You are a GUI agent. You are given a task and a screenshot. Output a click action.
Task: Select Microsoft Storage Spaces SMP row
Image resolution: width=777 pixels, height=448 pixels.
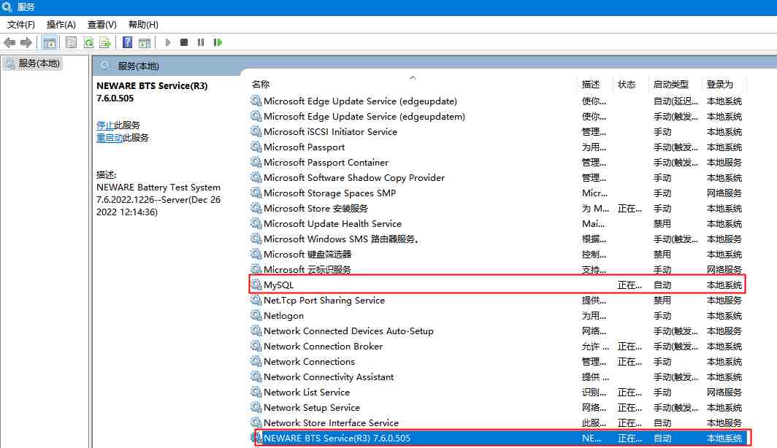(497, 193)
